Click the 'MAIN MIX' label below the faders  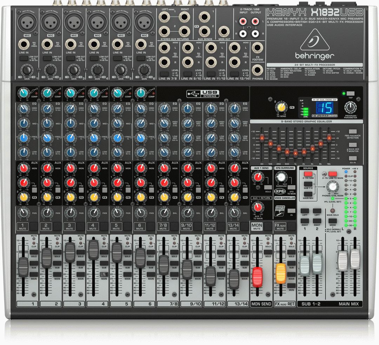pyautogui.click(x=348, y=304)
